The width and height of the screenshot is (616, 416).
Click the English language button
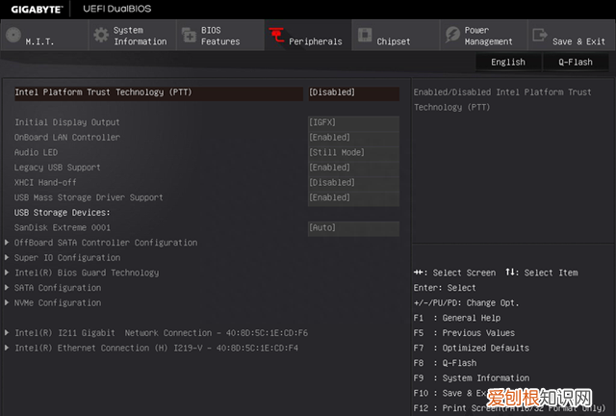[x=508, y=63]
